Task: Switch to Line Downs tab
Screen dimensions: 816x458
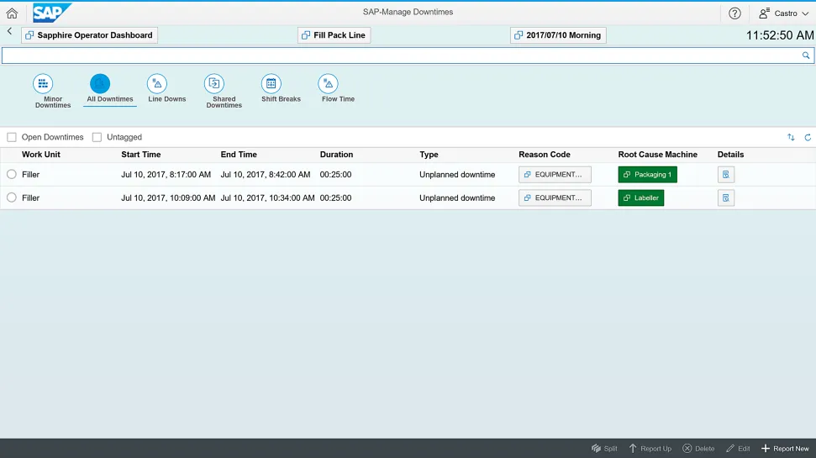Action: click(x=157, y=84)
